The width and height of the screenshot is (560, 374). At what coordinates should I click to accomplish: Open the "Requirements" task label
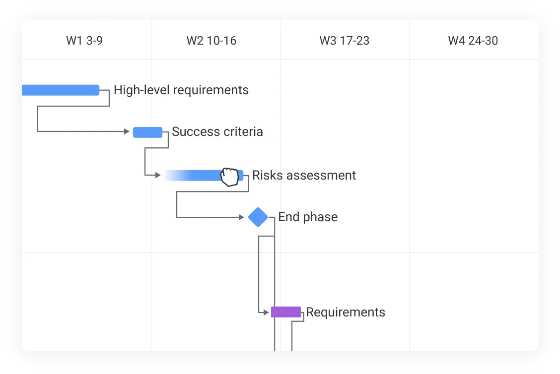point(346,312)
